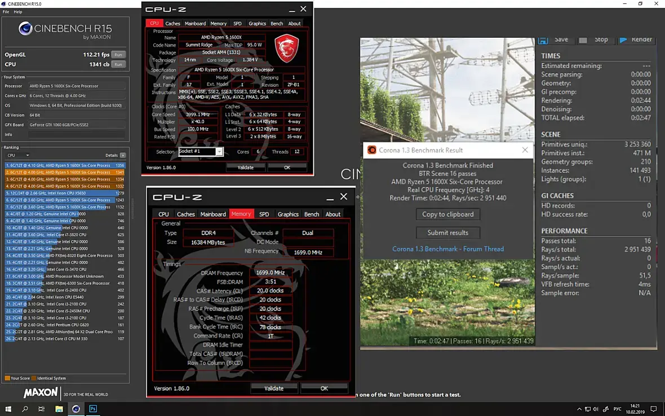Open Task View on the taskbar
The width and height of the screenshot is (665, 416).
click(41, 409)
